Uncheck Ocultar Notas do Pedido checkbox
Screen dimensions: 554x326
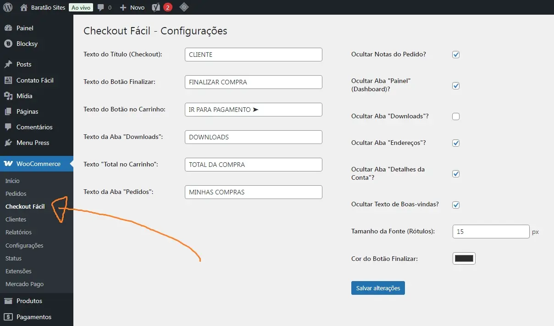click(456, 55)
